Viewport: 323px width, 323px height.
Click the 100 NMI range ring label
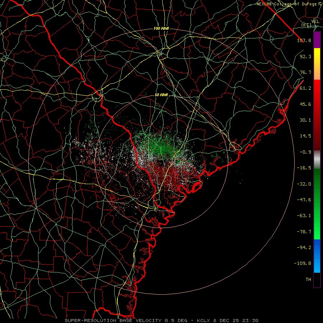click(x=161, y=28)
